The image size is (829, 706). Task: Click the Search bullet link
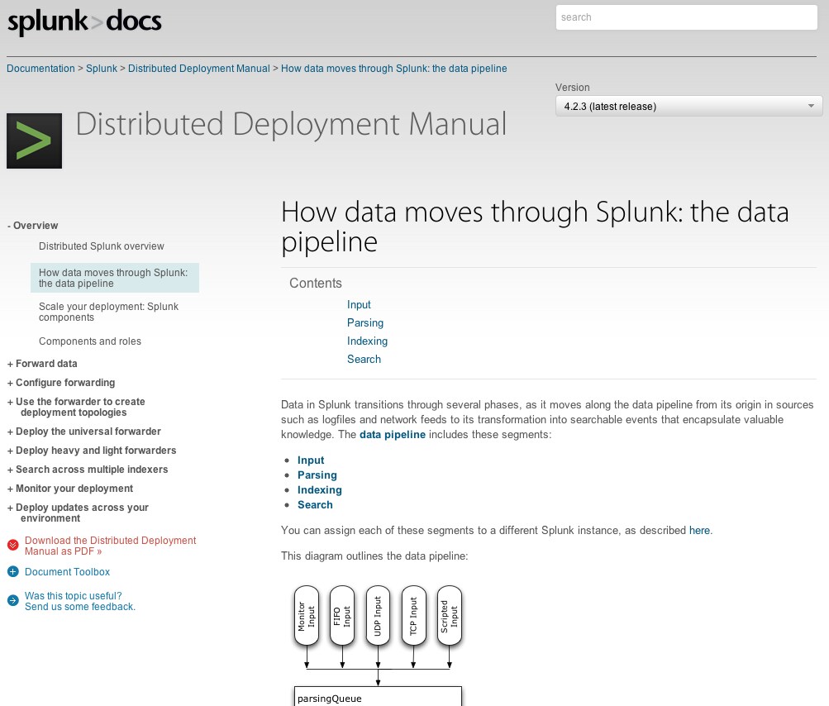click(x=315, y=504)
